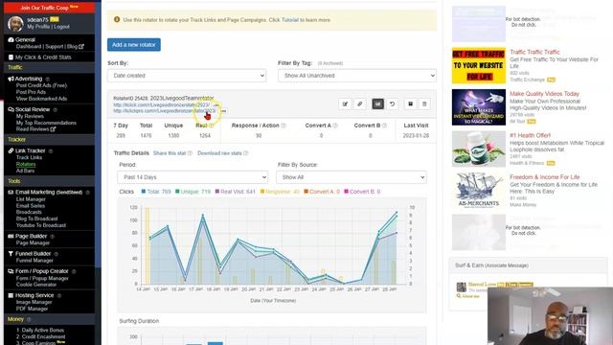Open the #1 Health Offer! ad link
Screen dimensions: 613x345
point(530,135)
